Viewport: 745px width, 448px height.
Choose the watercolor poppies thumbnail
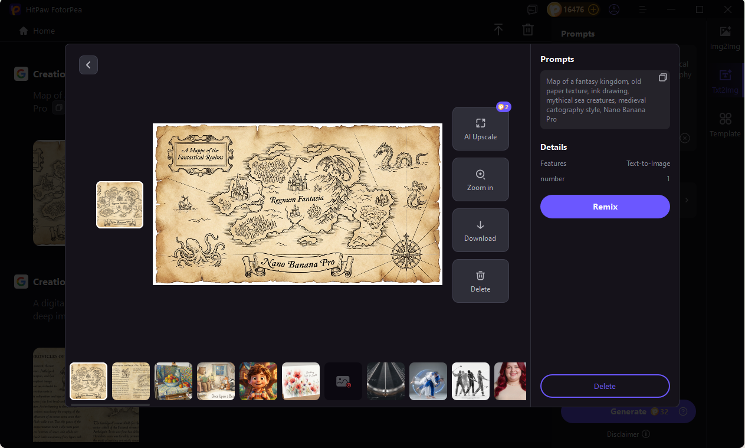point(301,381)
